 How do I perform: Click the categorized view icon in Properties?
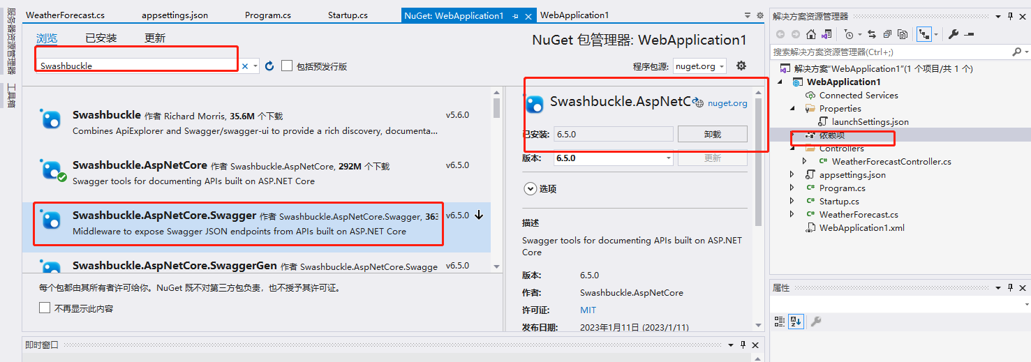[x=780, y=322]
